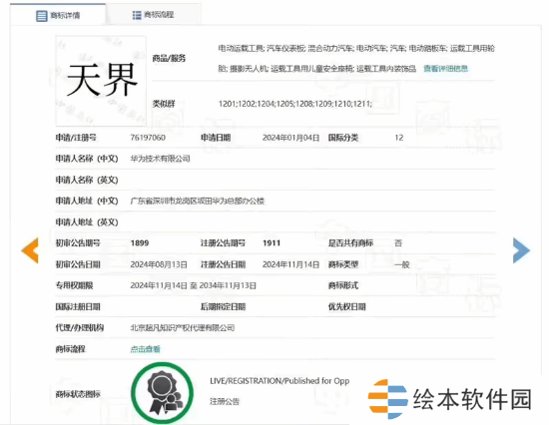Click the 商标详情 tab list icon
Image resolution: width=549 pixels, height=425 pixels.
click(42, 16)
